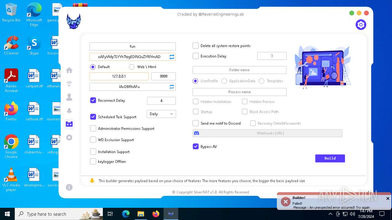Screen dimensions: 392x220
Task: Enable the keylogger Offlien checkbox
Action: click(93, 161)
